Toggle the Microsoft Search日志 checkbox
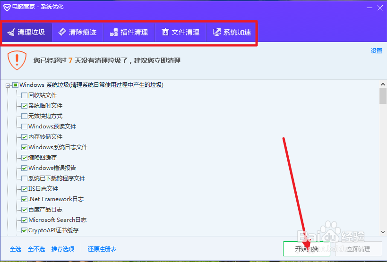This screenshot has width=387, height=262. click(24, 220)
